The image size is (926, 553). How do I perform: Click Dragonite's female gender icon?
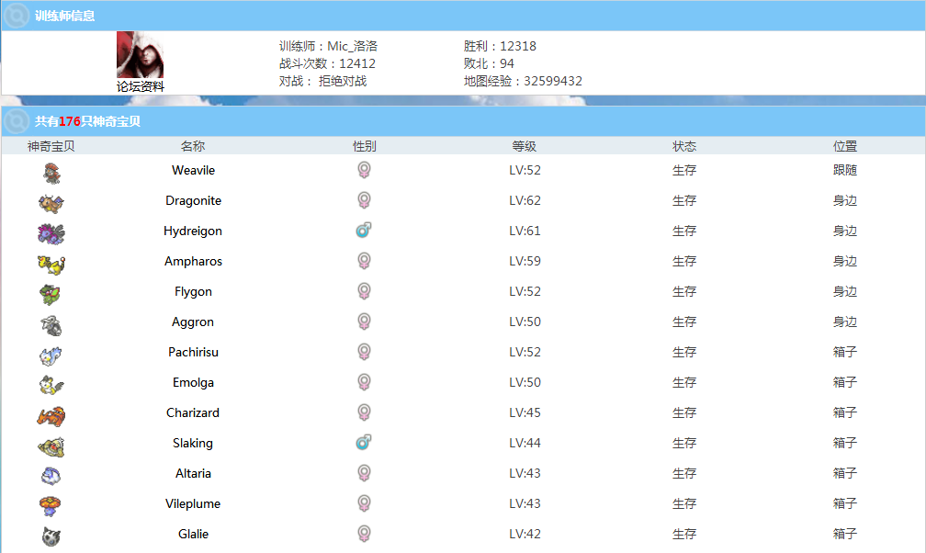click(x=365, y=200)
